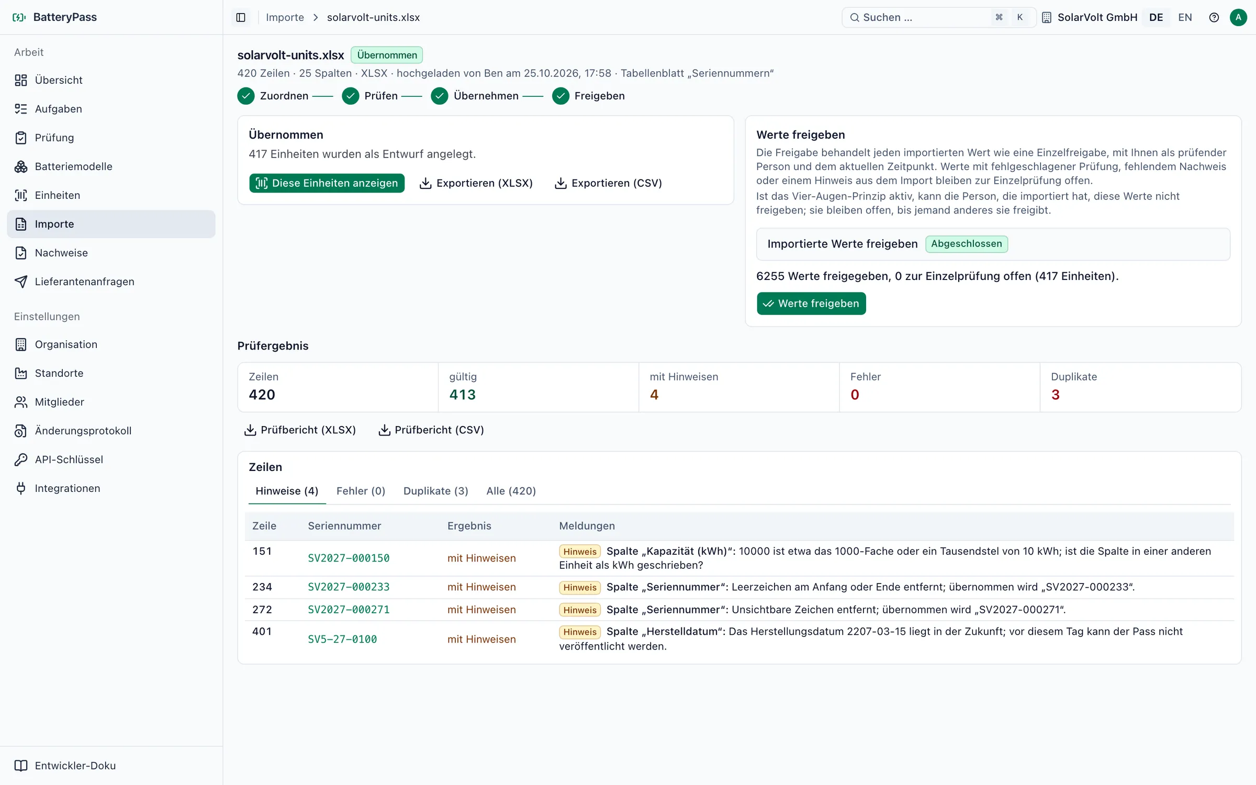
Task: Click the Importe breadcrumb link
Action: (285, 17)
